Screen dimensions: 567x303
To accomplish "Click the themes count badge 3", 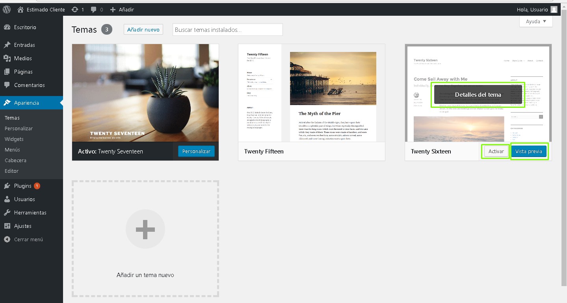I will (x=107, y=30).
